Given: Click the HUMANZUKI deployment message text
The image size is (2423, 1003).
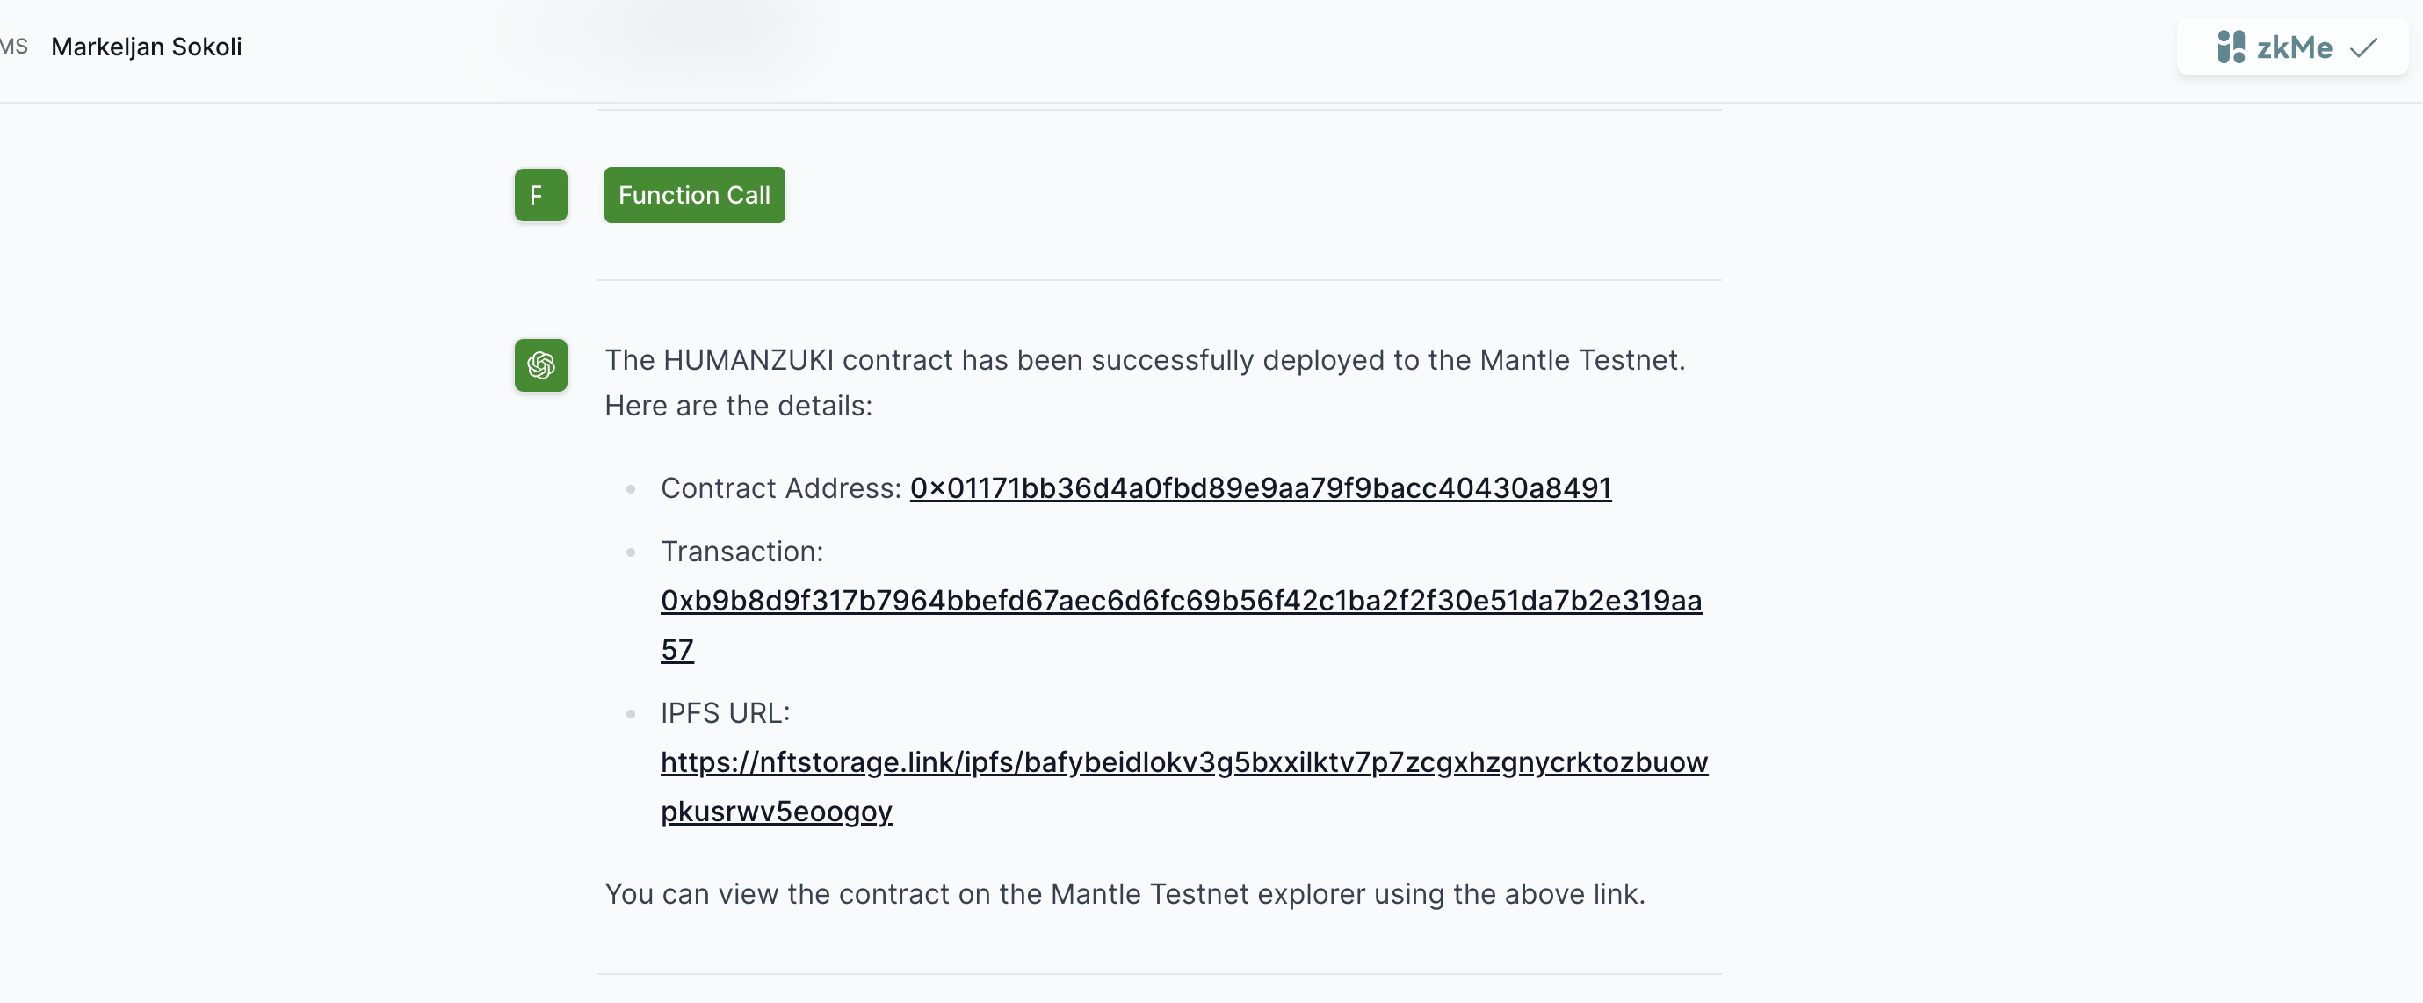Looking at the screenshot, I should [1144, 360].
